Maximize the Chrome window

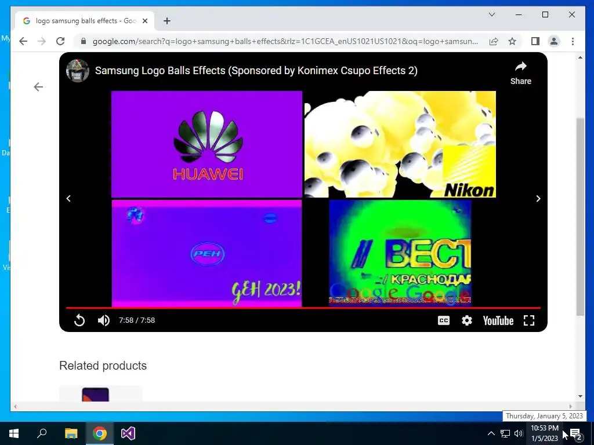(545, 14)
